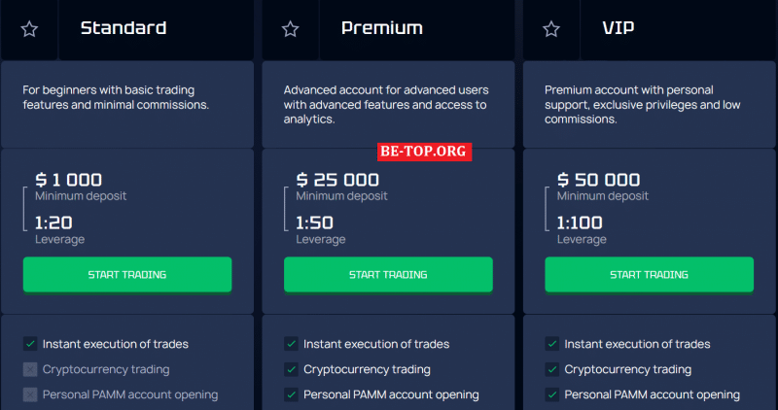
Task: Toggle VIP instant execution of trades checkbox
Action: [552, 344]
